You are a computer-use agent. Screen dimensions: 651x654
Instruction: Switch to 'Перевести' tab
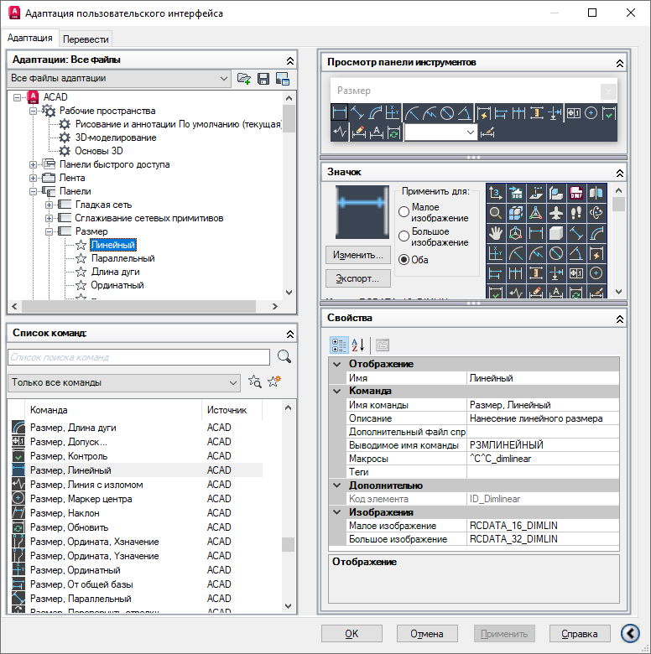pyautogui.click(x=86, y=39)
